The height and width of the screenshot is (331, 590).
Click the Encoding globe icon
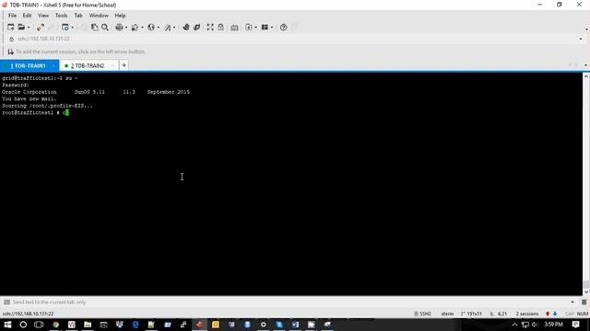[x=151, y=27]
